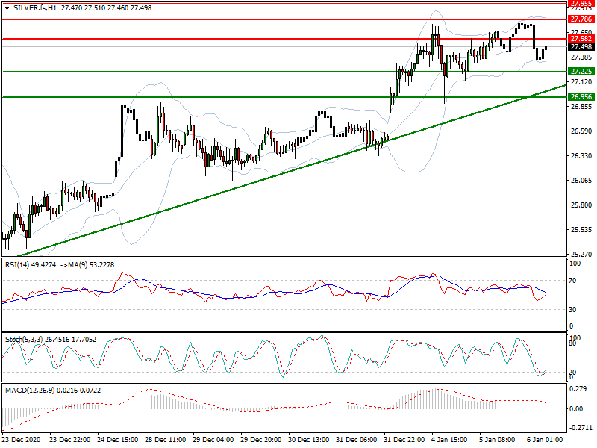This screenshot has width=597, height=448.
Task: Click the 29 Dec 20:00 time axis label
Action: coord(260,440)
